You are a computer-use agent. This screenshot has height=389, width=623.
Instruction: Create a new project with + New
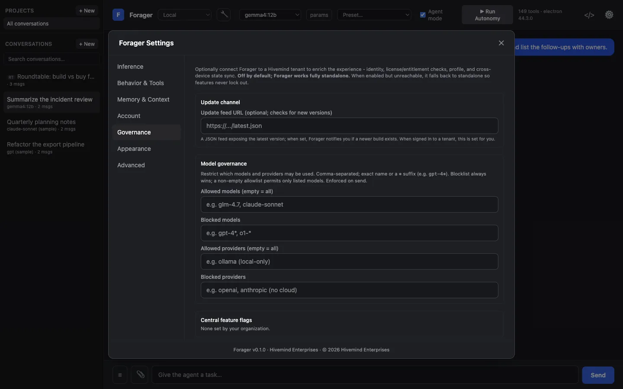(x=87, y=10)
